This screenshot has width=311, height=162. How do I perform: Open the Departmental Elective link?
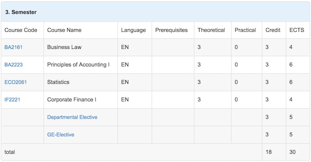(x=72, y=117)
